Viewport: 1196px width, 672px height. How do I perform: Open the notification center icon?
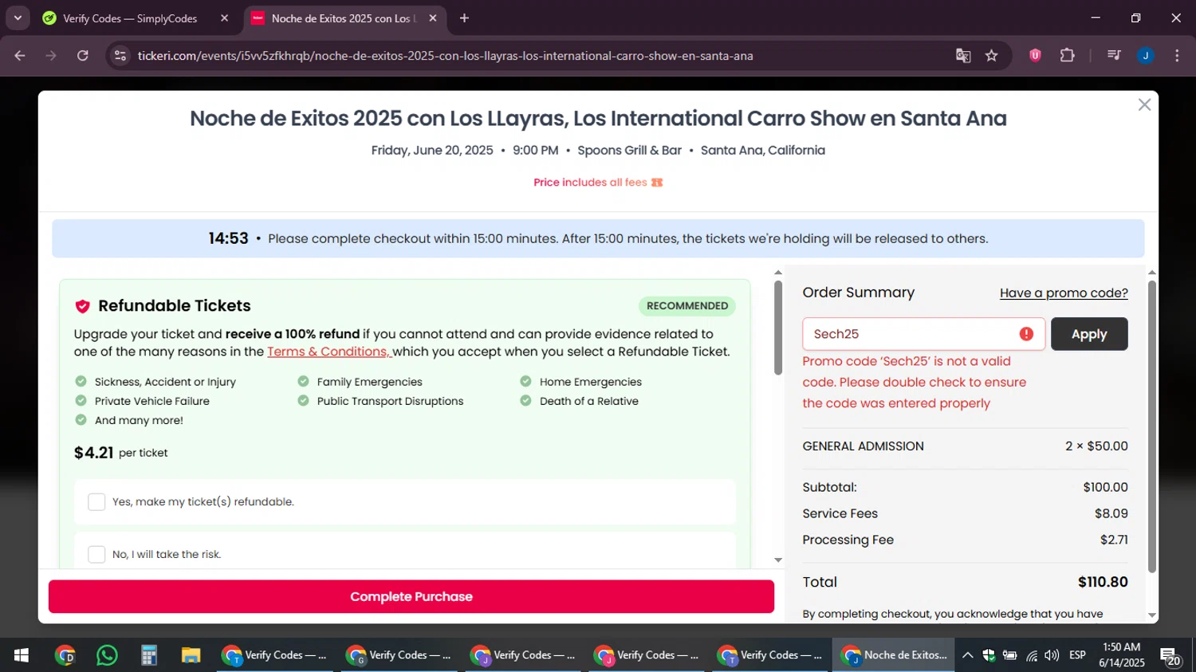tap(1170, 657)
